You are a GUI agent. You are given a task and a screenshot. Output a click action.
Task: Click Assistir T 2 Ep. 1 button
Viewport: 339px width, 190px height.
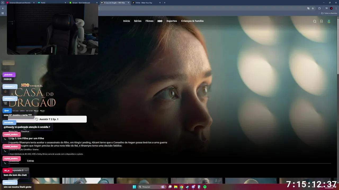pos(47,119)
